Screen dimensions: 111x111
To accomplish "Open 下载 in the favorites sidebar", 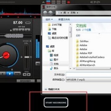I will [x=52, y=29].
